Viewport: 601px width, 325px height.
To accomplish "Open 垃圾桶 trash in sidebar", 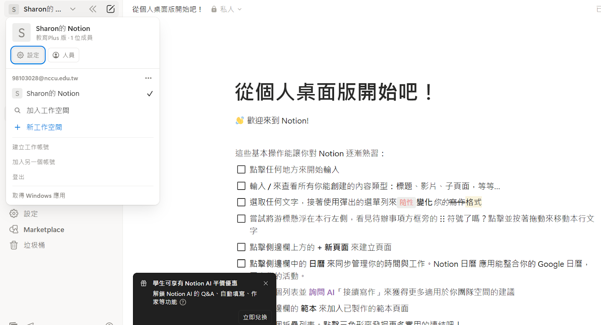I will tap(34, 245).
